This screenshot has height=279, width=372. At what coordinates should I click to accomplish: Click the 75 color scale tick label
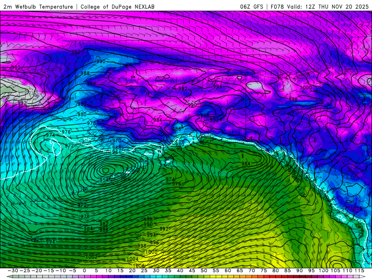pyautogui.click(x=263, y=271)
